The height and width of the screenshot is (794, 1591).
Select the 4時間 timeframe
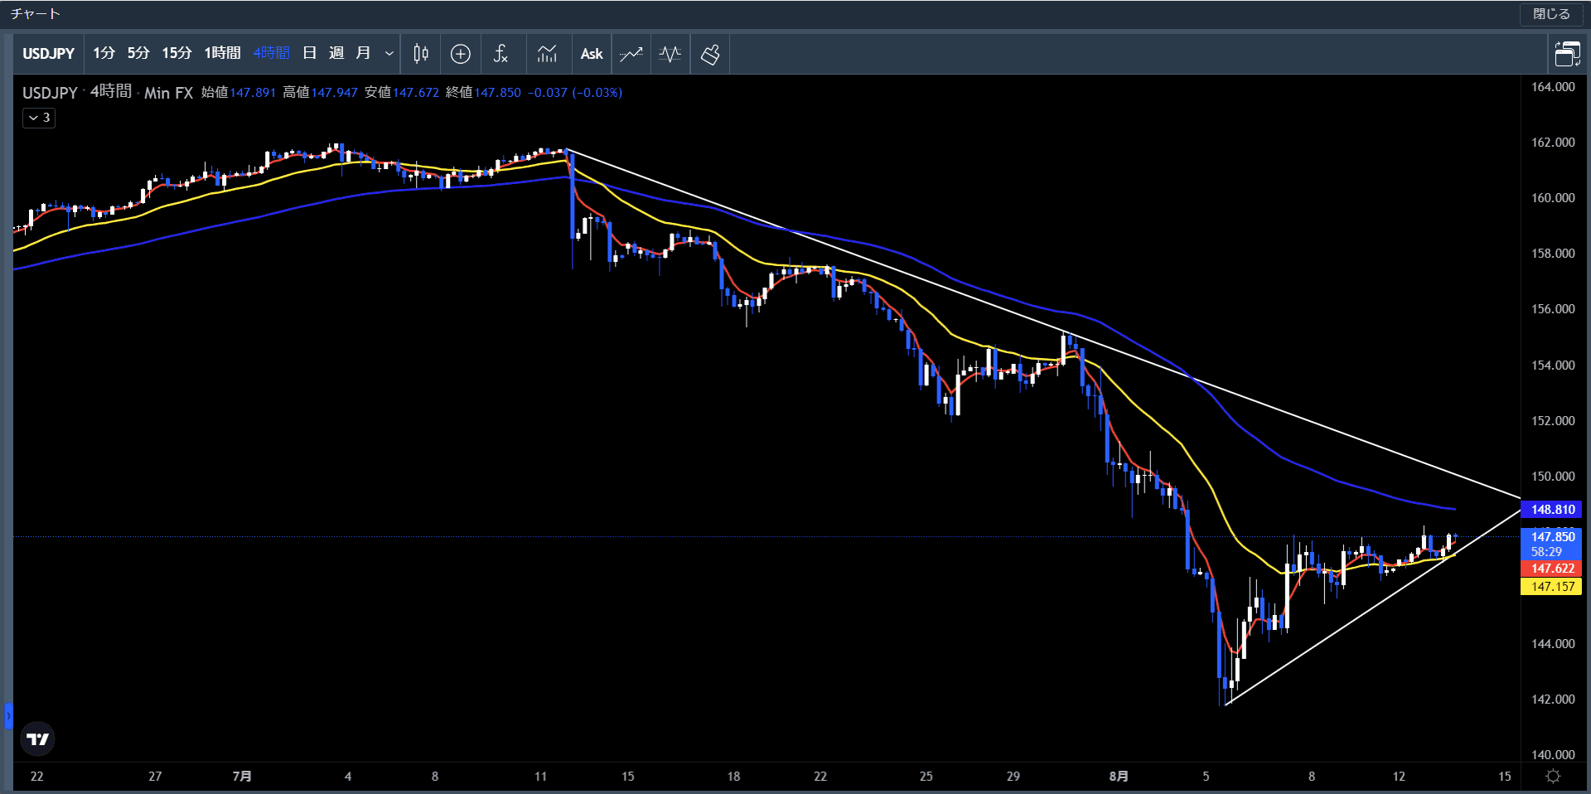(271, 54)
